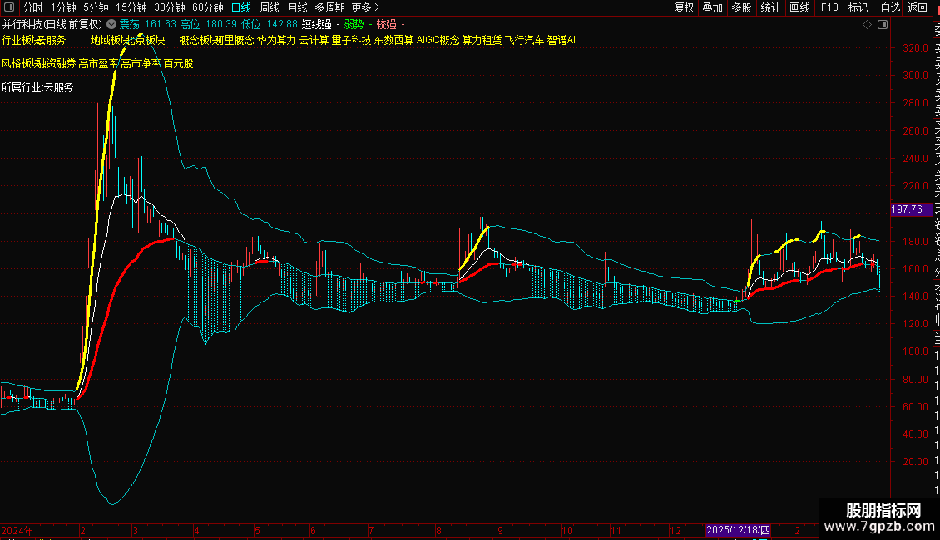The width and height of the screenshot is (940, 540).
Task: Open the 多周期 multi-period view
Action: point(329,7)
